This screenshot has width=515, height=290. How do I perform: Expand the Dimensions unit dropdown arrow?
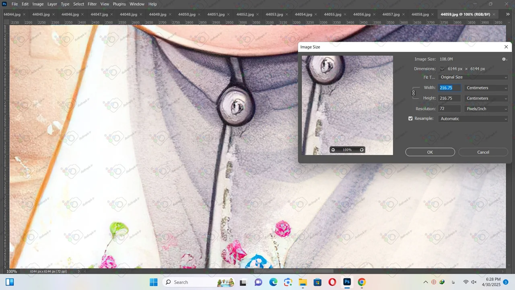tap(442, 69)
